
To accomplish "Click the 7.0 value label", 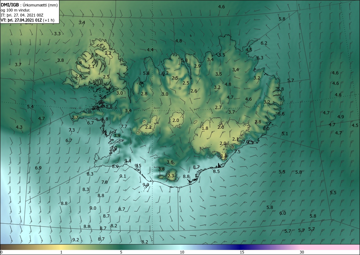I will [246, 142].
